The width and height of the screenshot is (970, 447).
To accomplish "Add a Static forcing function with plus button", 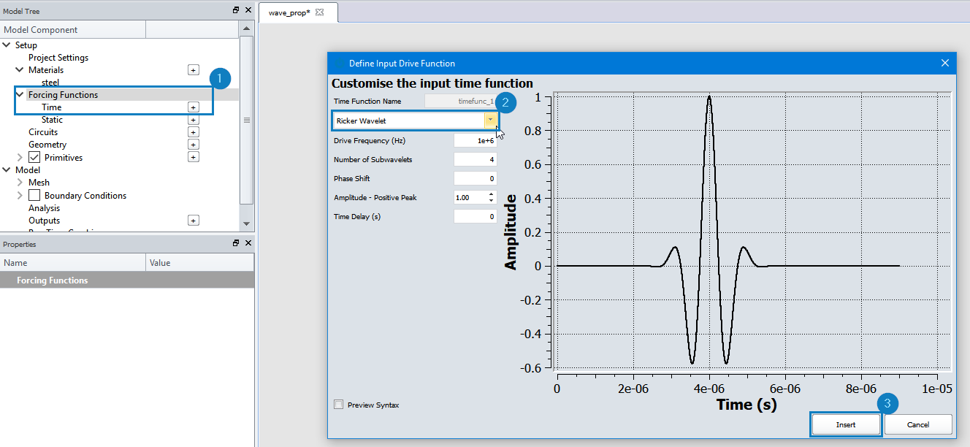I will point(194,120).
